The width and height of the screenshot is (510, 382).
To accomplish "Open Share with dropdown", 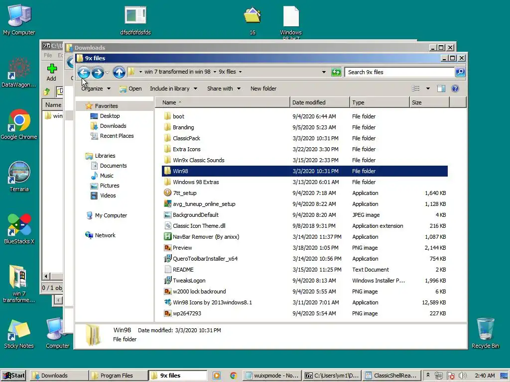I will [224, 89].
